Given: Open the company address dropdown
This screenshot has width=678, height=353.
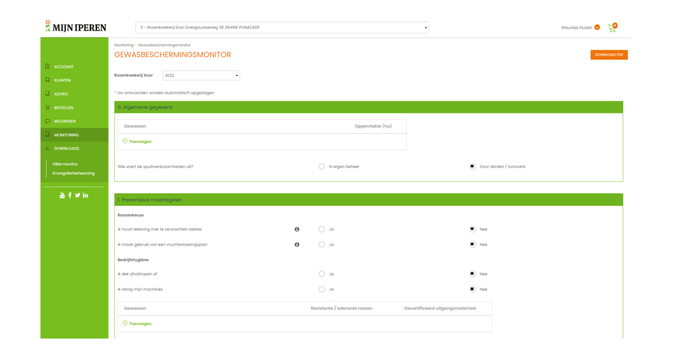Looking at the screenshot, I should coord(282,27).
